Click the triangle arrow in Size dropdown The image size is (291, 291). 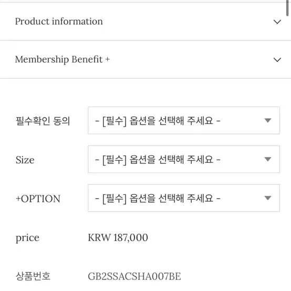(x=268, y=159)
